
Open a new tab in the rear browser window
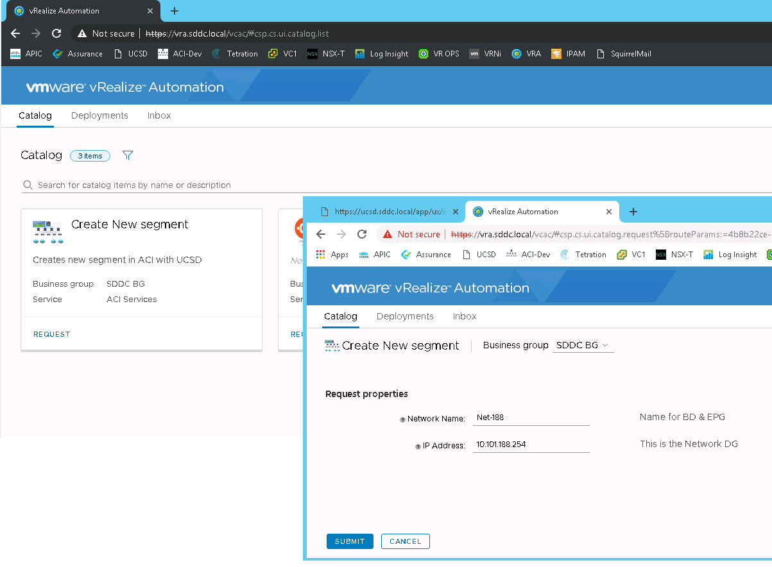174,11
